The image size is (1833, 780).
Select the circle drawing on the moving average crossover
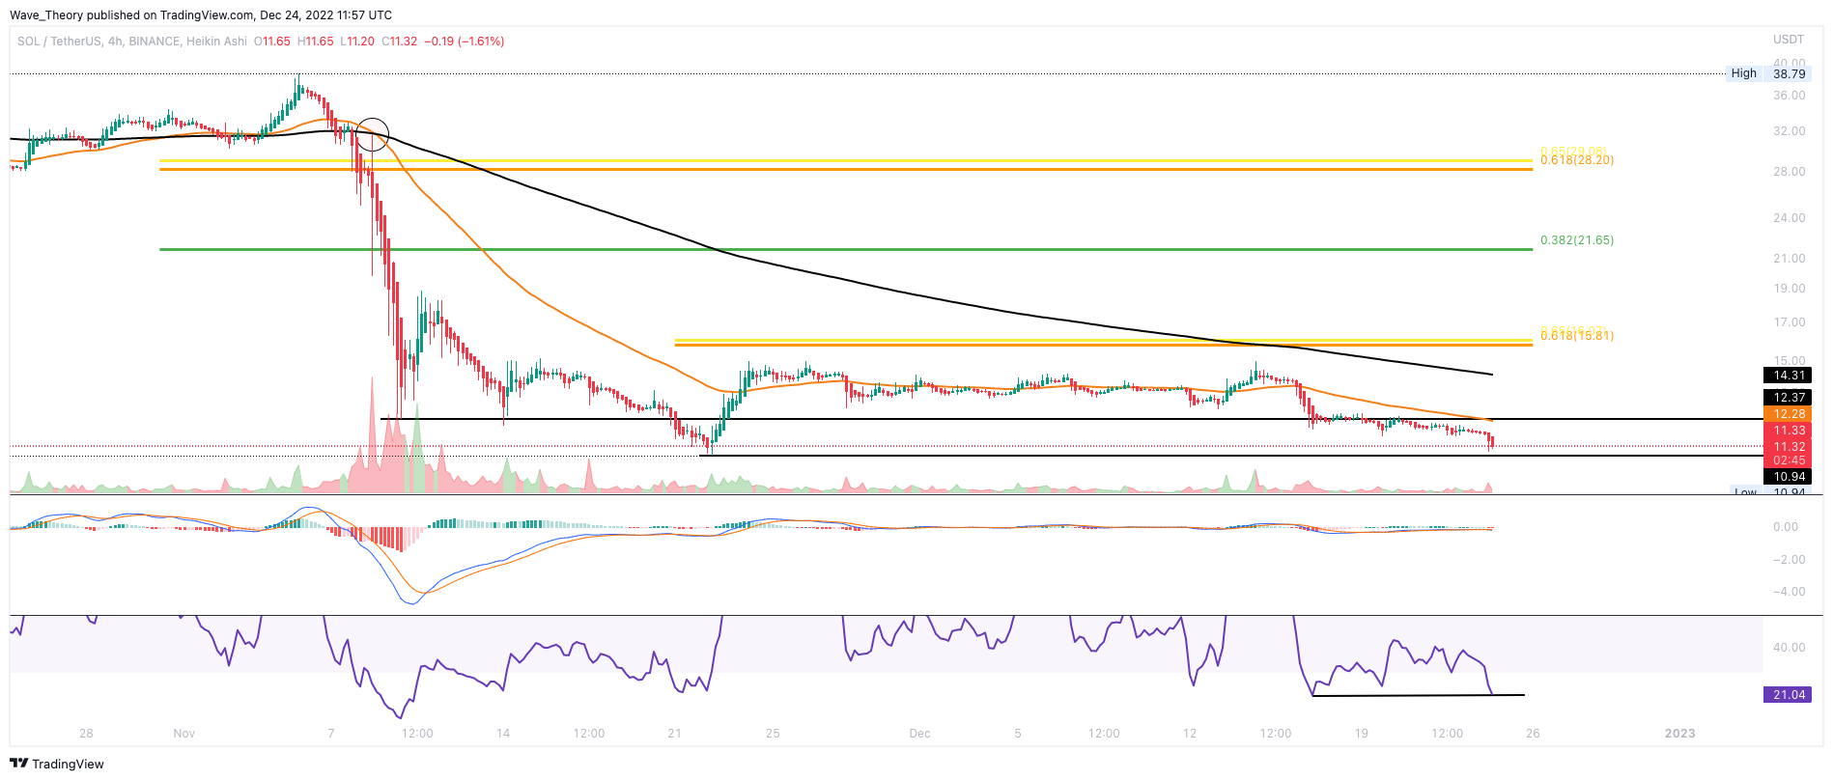(373, 134)
